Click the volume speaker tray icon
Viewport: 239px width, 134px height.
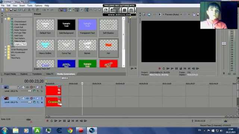point(221,131)
